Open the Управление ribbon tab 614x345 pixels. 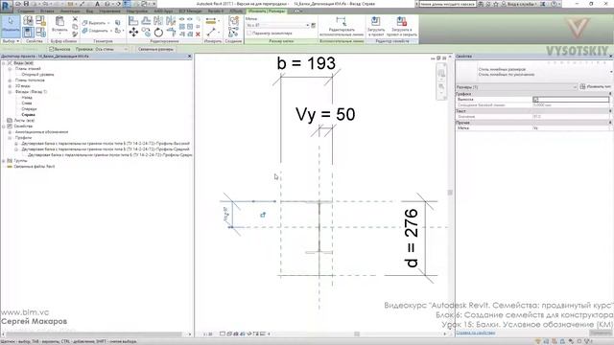[109, 11]
